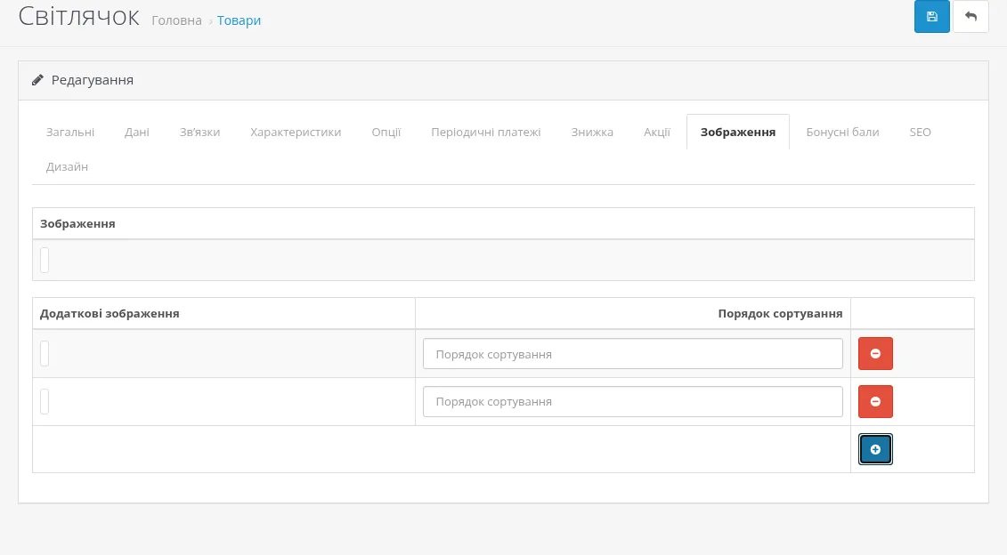
Task: Remove the first additional image row
Action: [x=875, y=353]
